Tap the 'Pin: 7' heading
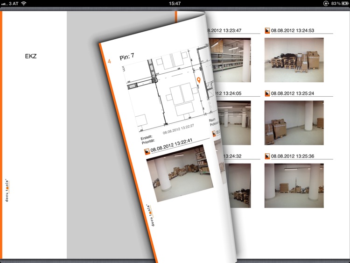This screenshot has width=350, height=263. click(127, 57)
